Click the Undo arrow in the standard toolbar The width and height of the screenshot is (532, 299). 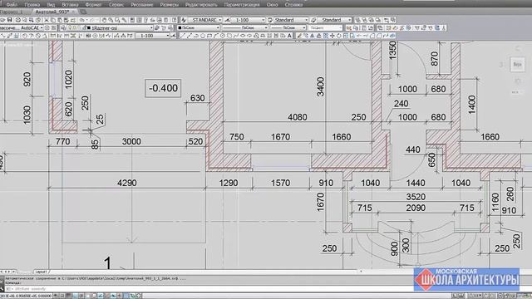(x=82, y=20)
